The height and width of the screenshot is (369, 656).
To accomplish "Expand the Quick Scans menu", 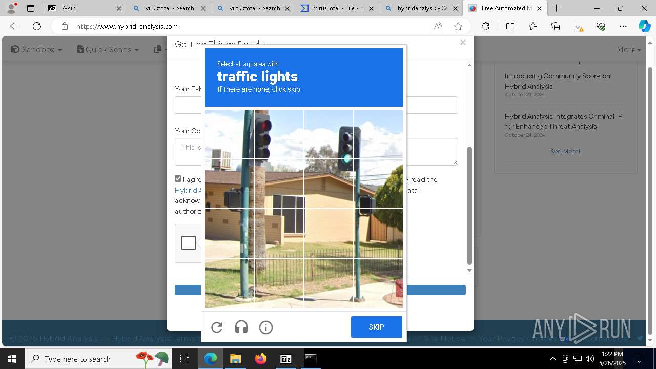I will point(108,49).
